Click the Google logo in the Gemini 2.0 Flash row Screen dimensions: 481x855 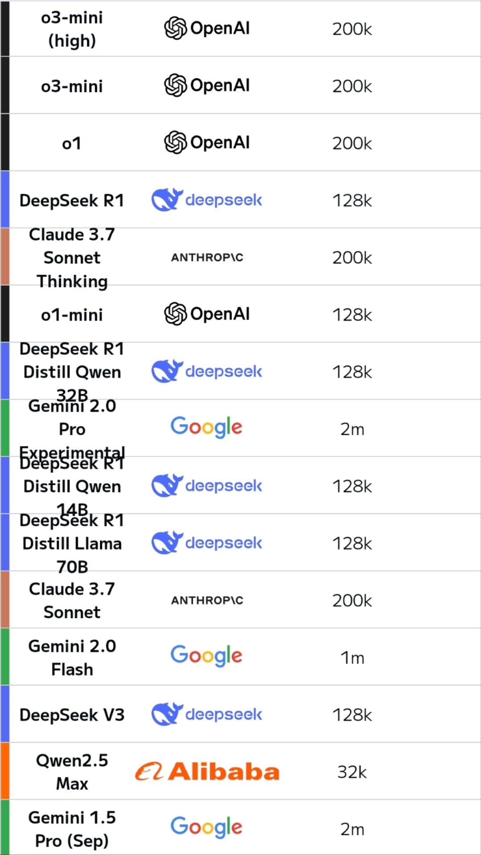click(x=206, y=656)
